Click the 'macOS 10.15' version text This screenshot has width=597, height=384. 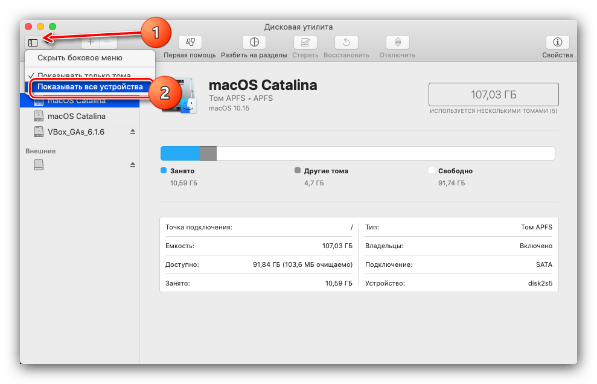pos(229,109)
